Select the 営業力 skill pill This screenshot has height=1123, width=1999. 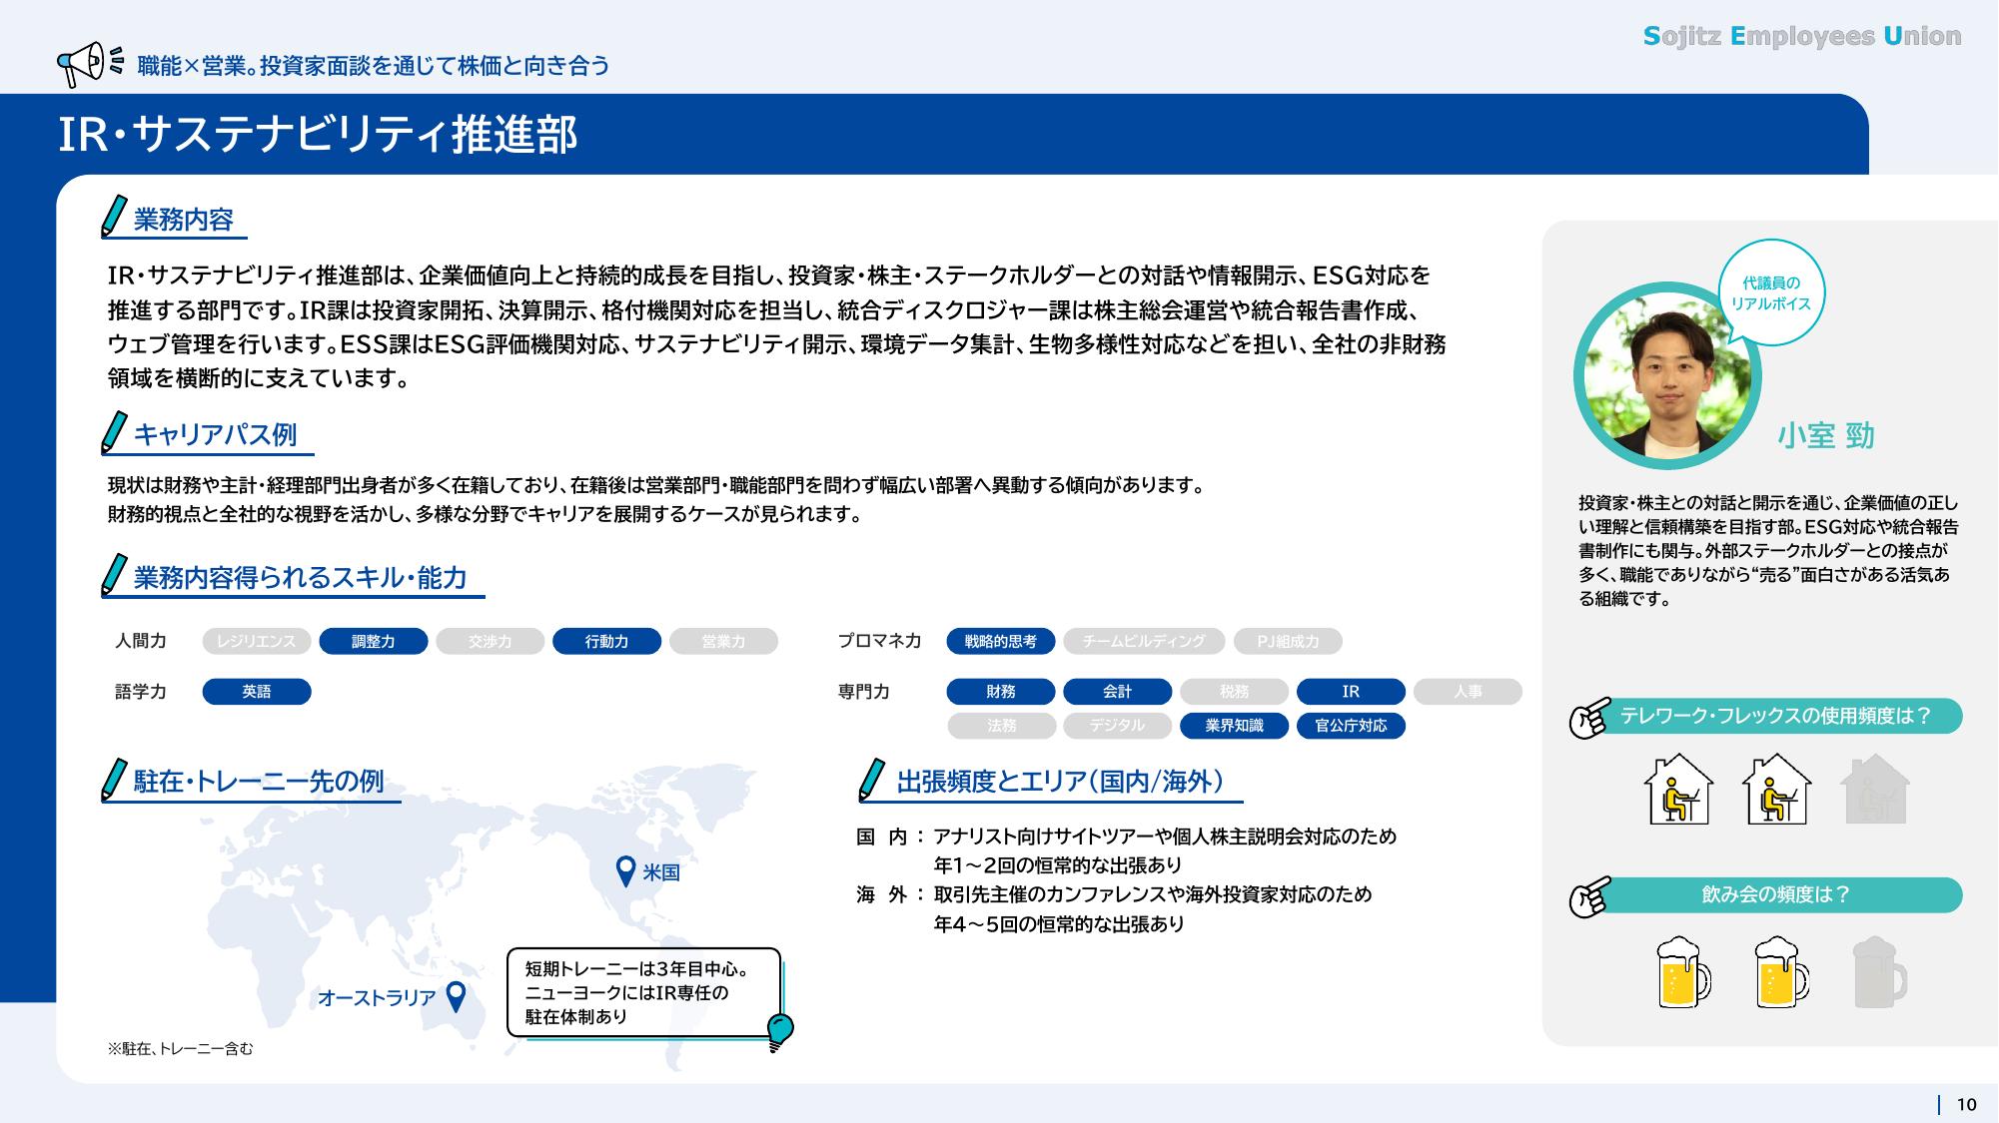(x=723, y=641)
